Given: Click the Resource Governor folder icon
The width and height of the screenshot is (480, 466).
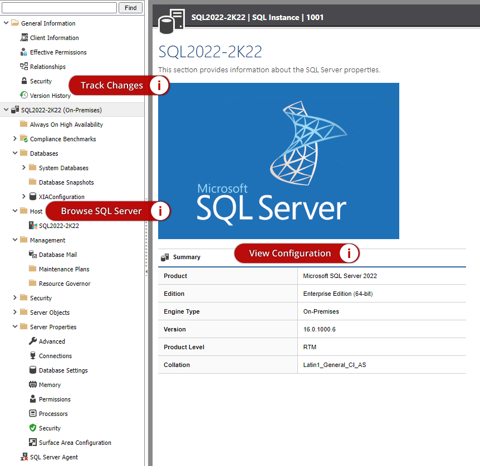Looking at the screenshot, I should pos(32,283).
